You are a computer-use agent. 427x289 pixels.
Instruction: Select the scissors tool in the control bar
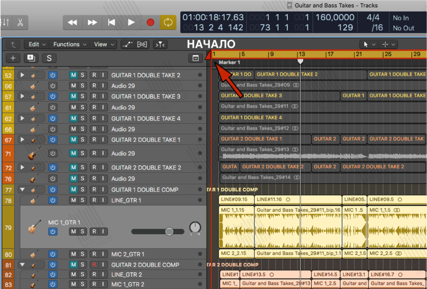coord(20,23)
